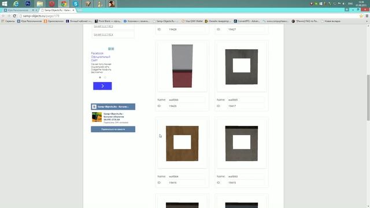Click the VK group avatar thumbnail
The height and width of the screenshot is (208, 370).
[x=97, y=117]
